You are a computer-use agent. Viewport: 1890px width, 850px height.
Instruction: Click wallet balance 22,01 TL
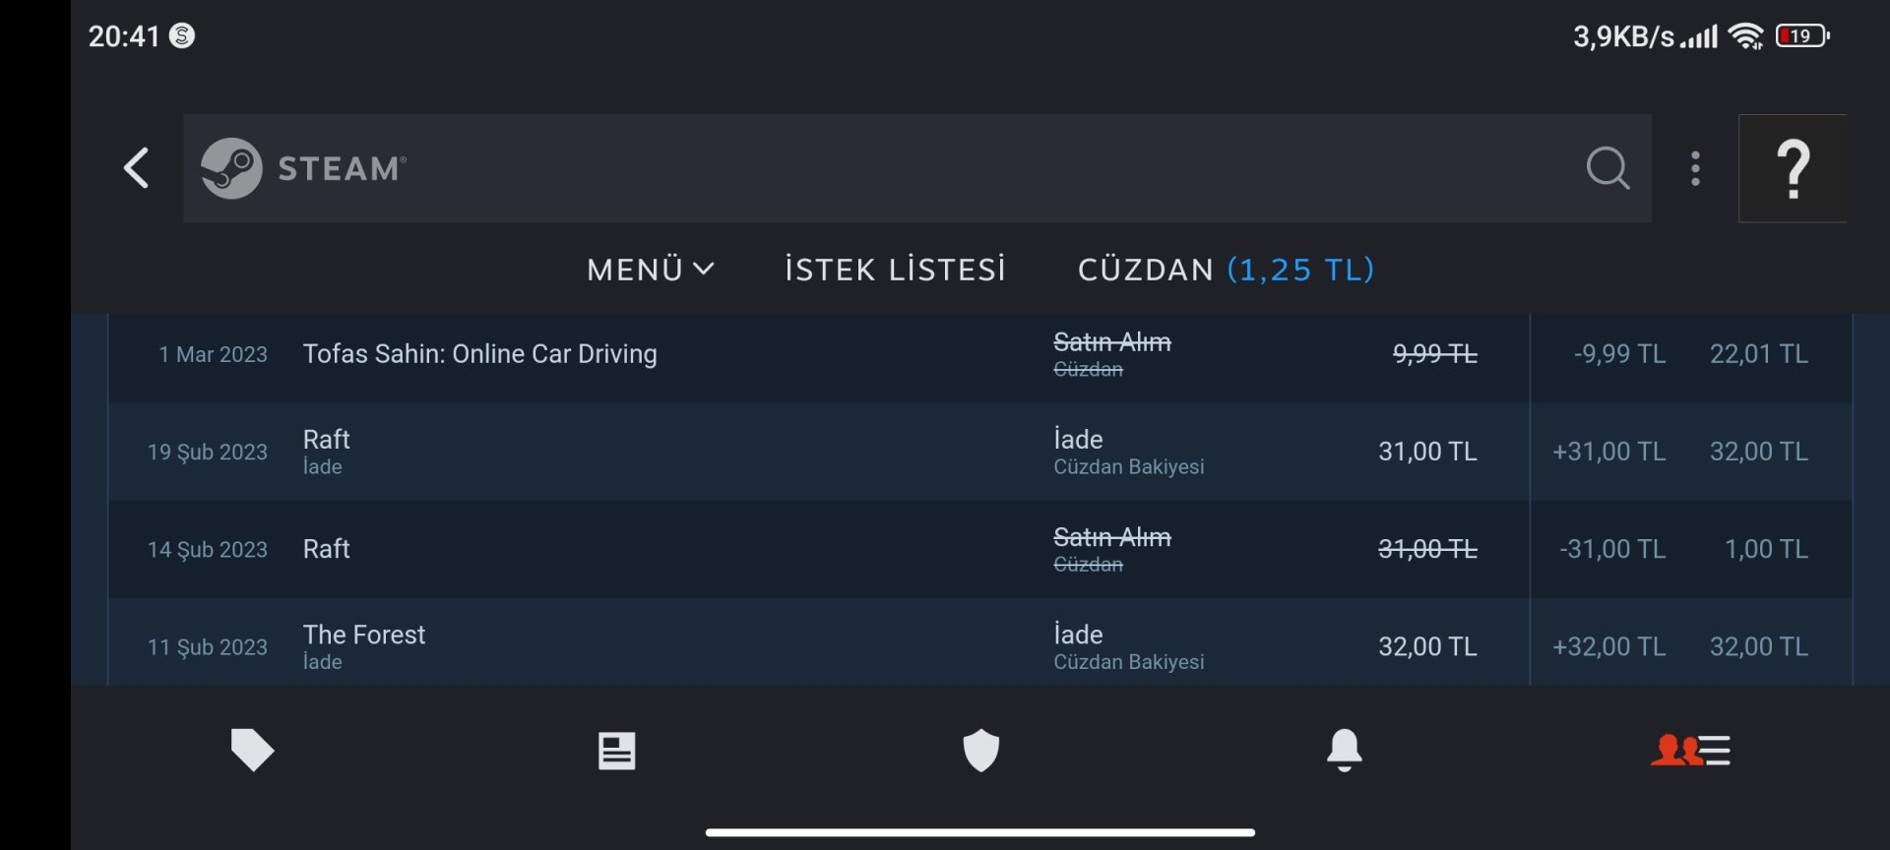point(1759,354)
